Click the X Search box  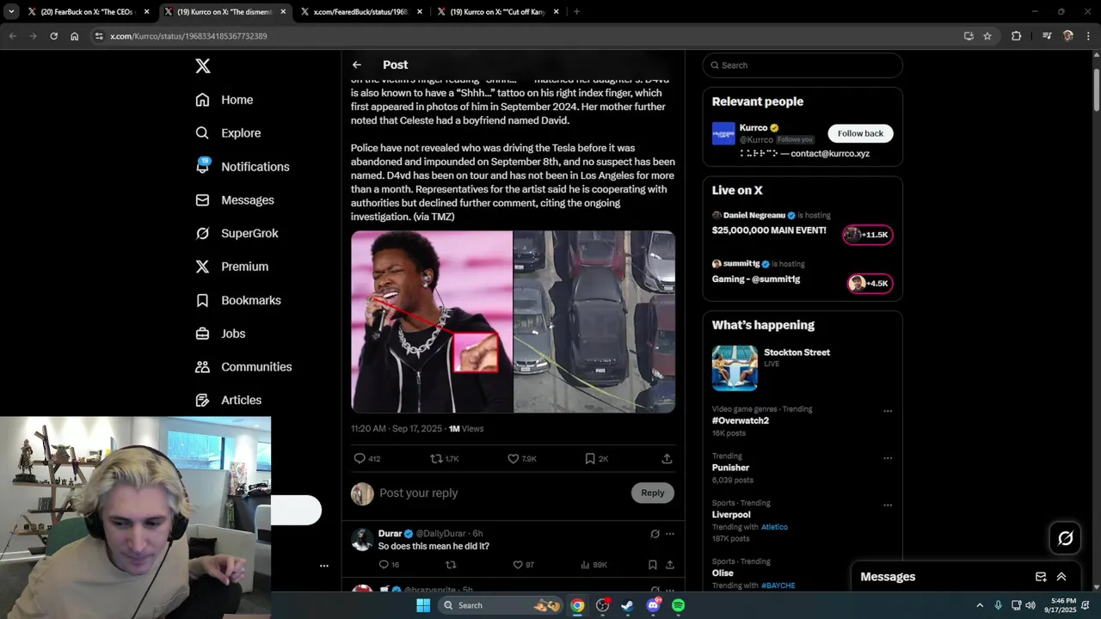coord(803,65)
